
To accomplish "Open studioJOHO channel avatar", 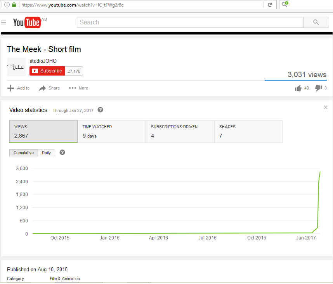I will [x=16, y=67].
